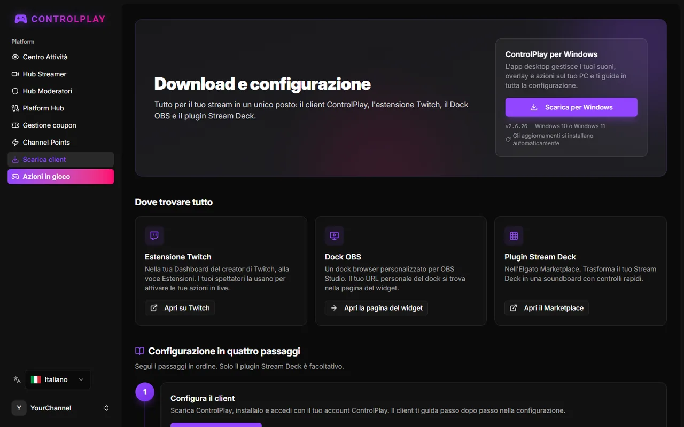Click Apri il Marketplace button
The image size is (684, 427).
click(547, 308)
